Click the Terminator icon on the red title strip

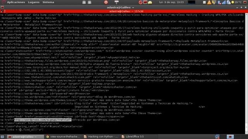pos(2,11)
